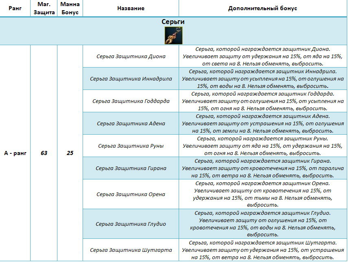Click the Манна Бонус column header
Image resolution: width=348 pixels, height=262 pixels.
coord(70,8)
